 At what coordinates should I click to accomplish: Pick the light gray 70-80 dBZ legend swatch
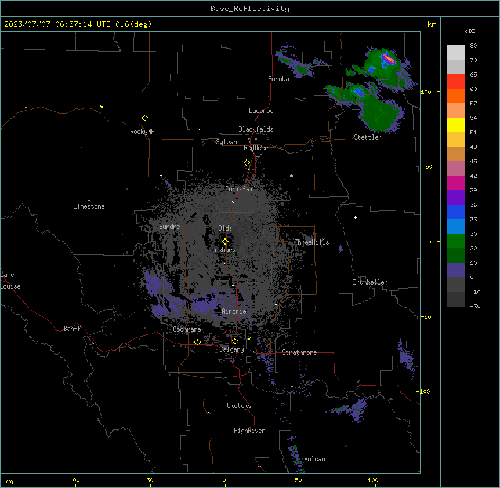tap(456, 53)
